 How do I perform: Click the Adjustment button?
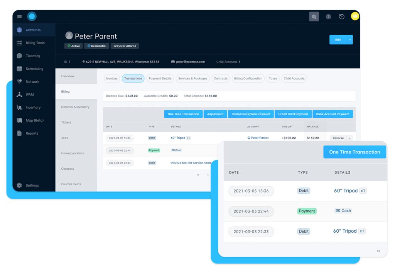click(215, 114)
